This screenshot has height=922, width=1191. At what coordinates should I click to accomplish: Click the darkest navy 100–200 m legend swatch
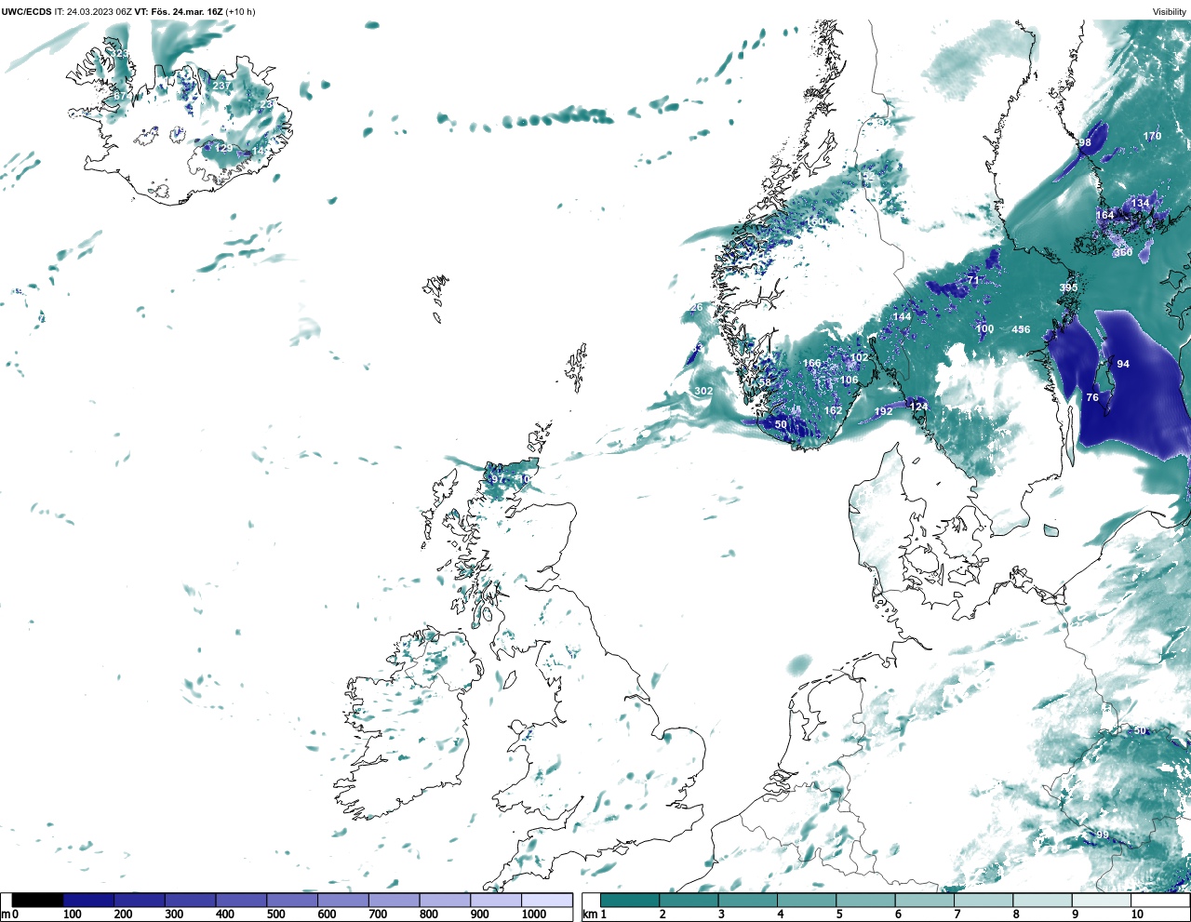click(88, 901)
